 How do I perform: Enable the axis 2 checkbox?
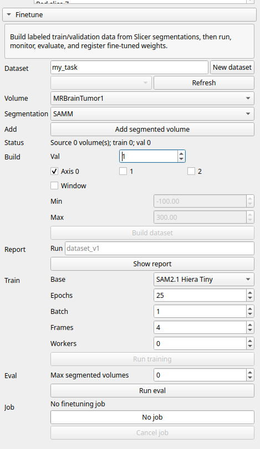coord(191,171)
